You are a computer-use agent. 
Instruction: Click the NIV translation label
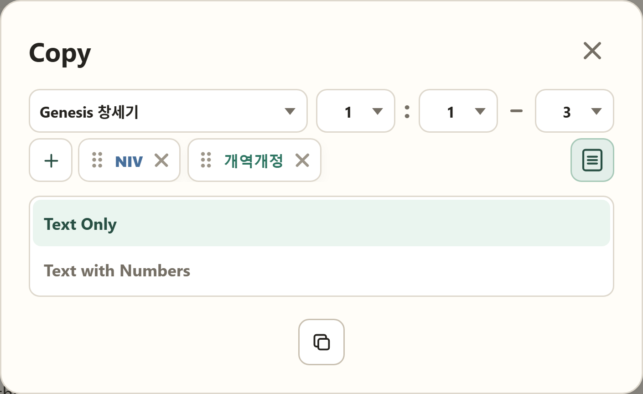129,161
